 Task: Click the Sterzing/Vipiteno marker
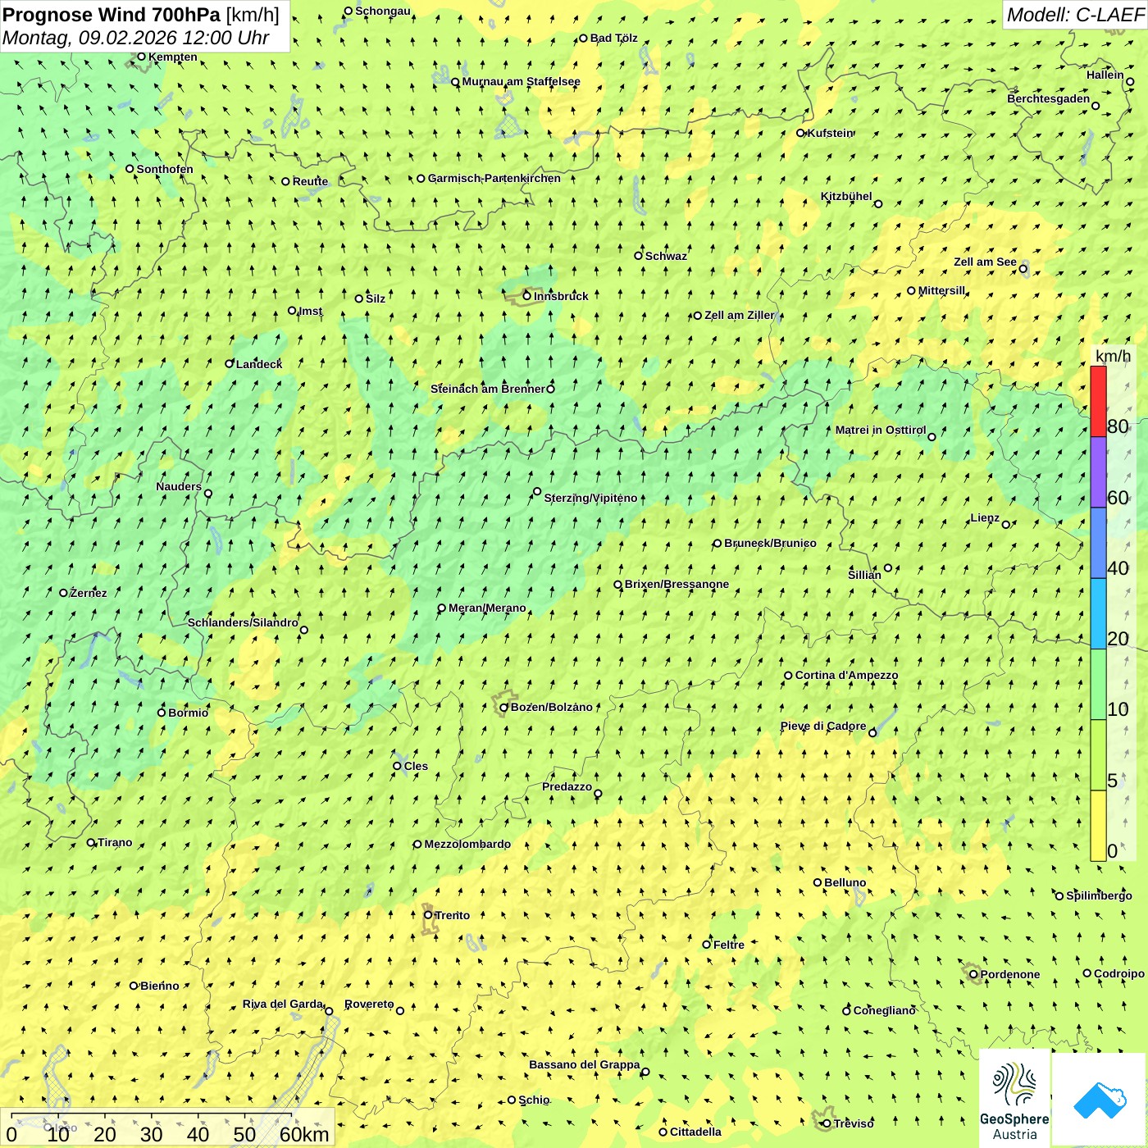(537, 492)
